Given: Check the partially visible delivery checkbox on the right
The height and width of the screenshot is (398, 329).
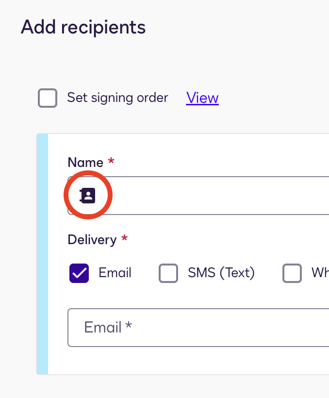Looking at the screenshot, I should [x=292, y=273].
